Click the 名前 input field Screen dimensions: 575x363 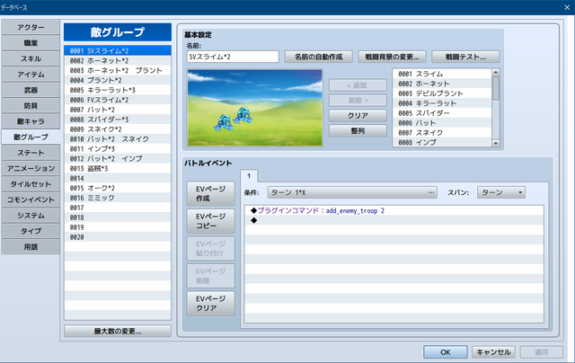[x=233, y=57]
